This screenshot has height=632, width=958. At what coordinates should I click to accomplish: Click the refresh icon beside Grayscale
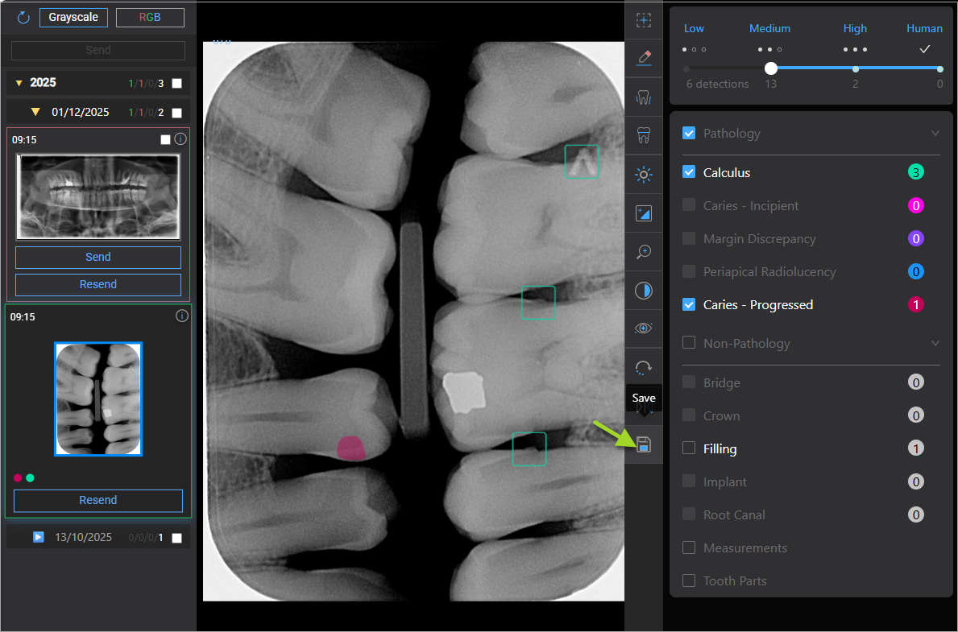(23, 18)
